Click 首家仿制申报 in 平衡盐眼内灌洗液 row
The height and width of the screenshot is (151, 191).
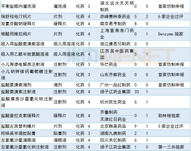[171, 6]
